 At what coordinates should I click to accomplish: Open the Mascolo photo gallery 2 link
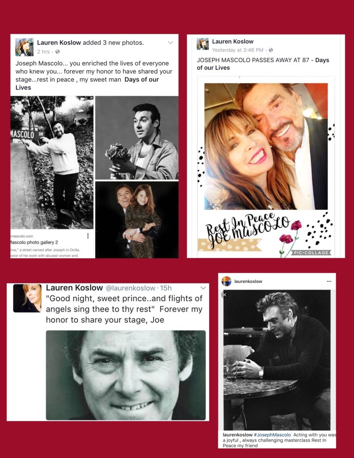(x=35, y=242)
